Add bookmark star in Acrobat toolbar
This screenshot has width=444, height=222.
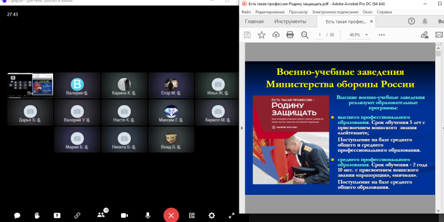pos(261,35)
